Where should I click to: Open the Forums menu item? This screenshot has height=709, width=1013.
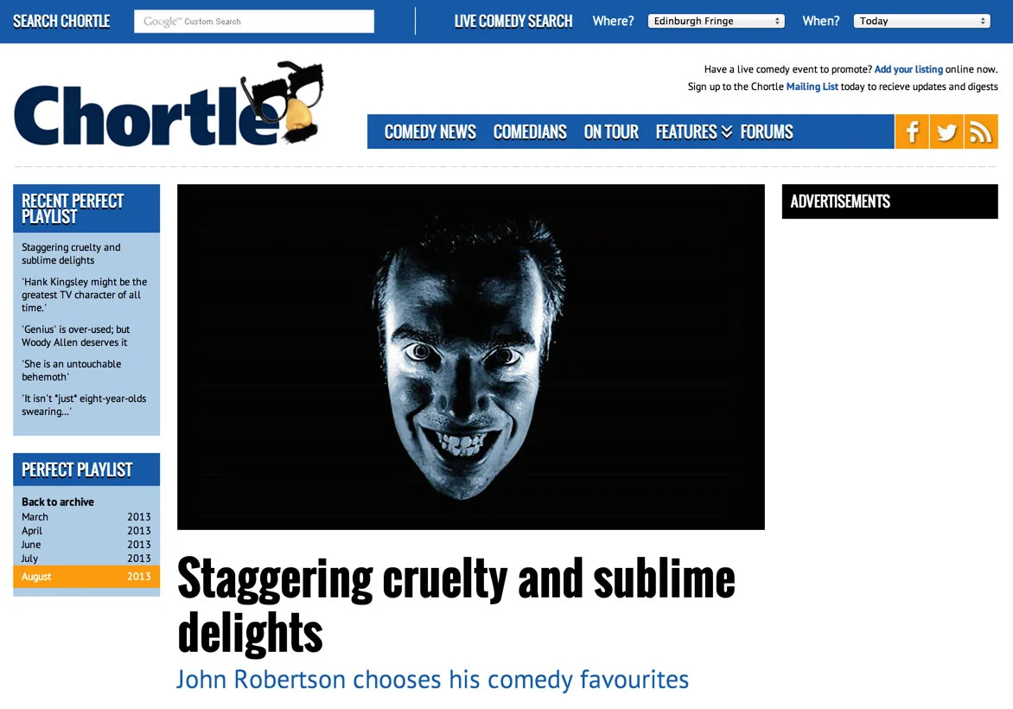coord(766,131)
